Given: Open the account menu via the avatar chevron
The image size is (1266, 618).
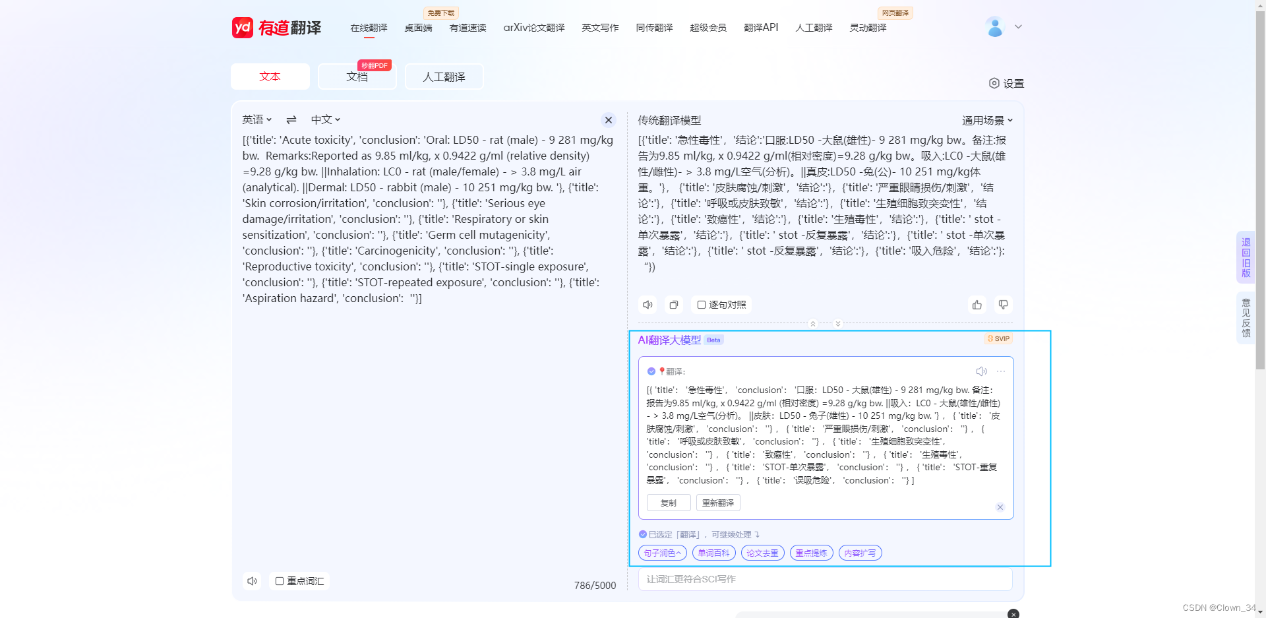Looking at the screenshot, I should 1018,26.
